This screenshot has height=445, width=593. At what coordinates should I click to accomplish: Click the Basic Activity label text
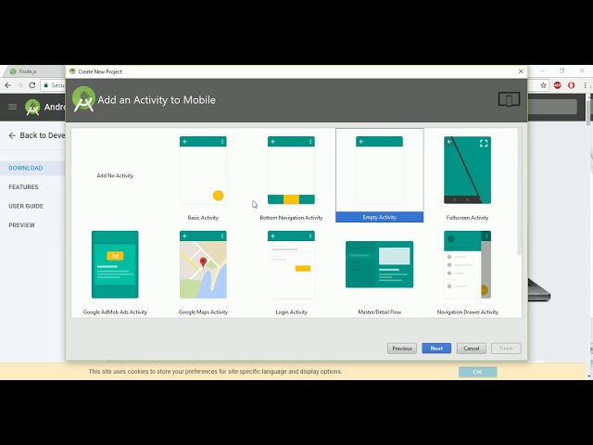coord(203,218)
